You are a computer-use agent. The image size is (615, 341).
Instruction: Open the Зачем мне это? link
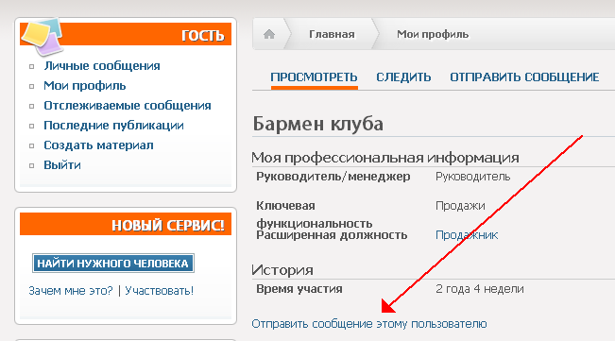coord(71,291)
